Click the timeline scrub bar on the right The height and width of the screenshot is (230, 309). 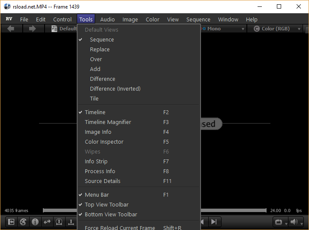234,210
